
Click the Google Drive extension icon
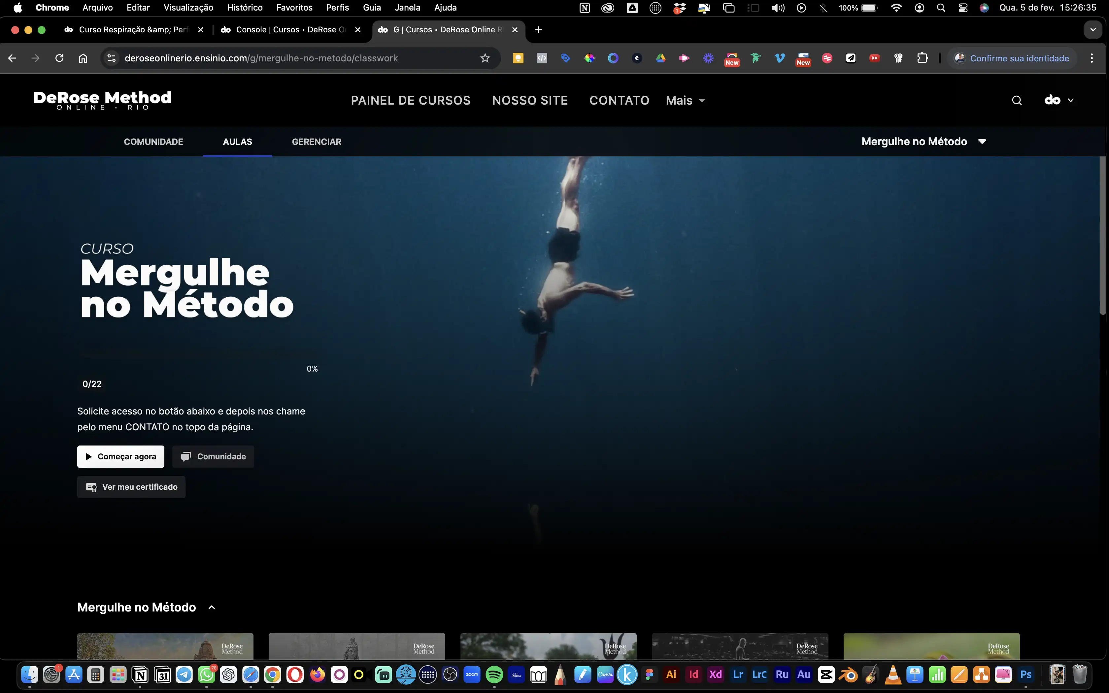660,58
